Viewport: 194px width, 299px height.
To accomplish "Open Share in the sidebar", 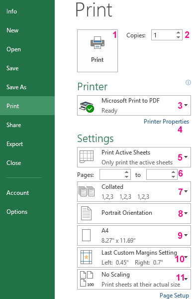I will pos(27,125).
